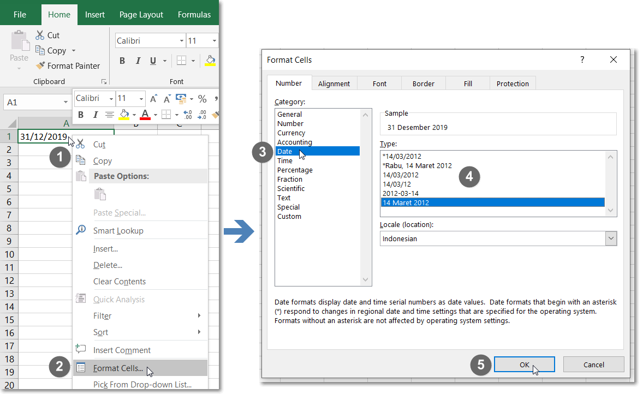Confirm with the OK button
Screen dimensions: 643x394
pos(524,364)
